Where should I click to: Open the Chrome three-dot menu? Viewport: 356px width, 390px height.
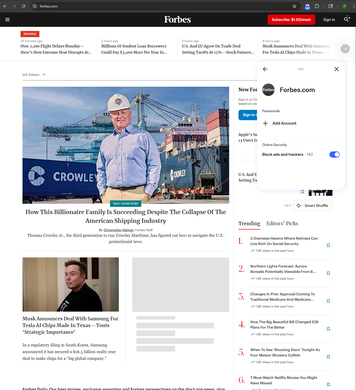[x=354, y=6]
